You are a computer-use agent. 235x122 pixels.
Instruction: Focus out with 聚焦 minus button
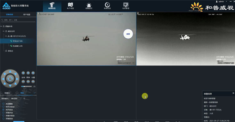pos(28,81)
